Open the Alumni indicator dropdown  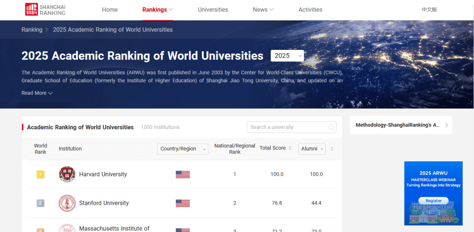point(312,149)
